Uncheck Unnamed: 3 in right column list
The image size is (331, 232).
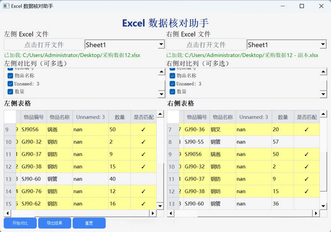[x=172, y=84]
